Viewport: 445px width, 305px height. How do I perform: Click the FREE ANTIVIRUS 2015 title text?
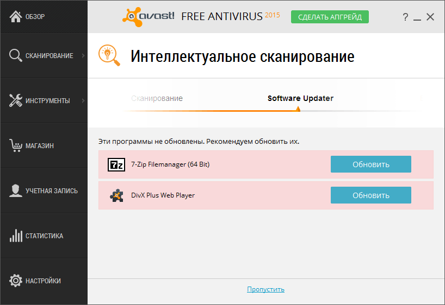[231, 16]
